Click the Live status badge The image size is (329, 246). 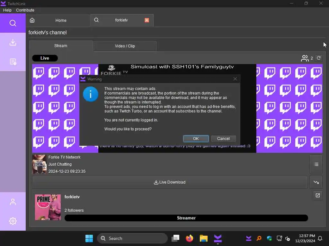[x=45, y=58]
